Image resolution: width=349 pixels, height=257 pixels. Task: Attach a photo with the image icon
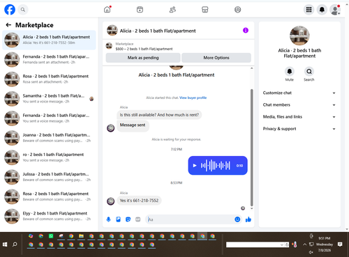(118, 219)
